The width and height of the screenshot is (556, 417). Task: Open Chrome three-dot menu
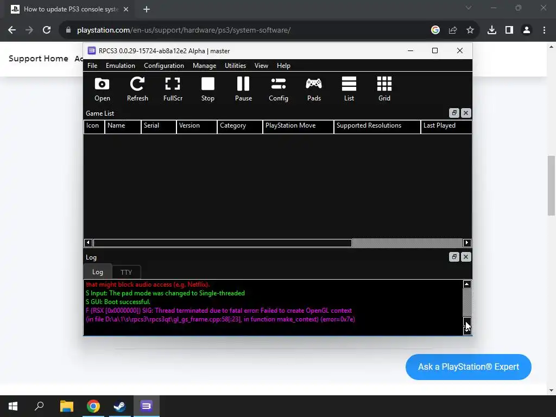[x=544, y=30]
